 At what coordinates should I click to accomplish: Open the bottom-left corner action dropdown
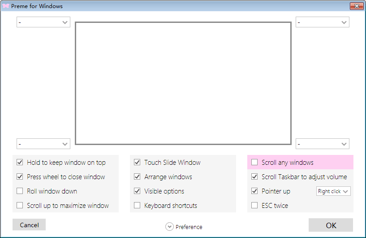43,144
